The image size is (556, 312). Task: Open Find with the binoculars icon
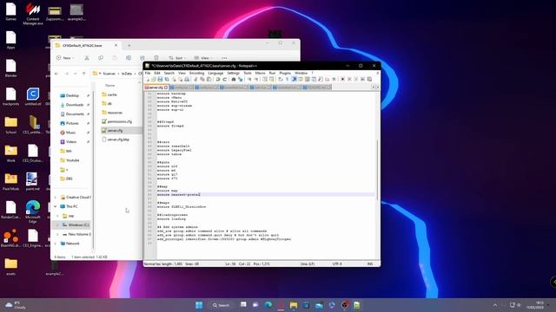pos(234,79)
